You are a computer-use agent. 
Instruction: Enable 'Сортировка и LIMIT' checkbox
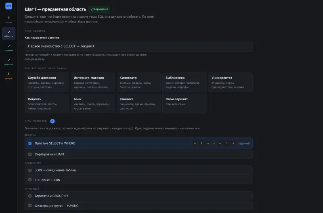point(30,154)
